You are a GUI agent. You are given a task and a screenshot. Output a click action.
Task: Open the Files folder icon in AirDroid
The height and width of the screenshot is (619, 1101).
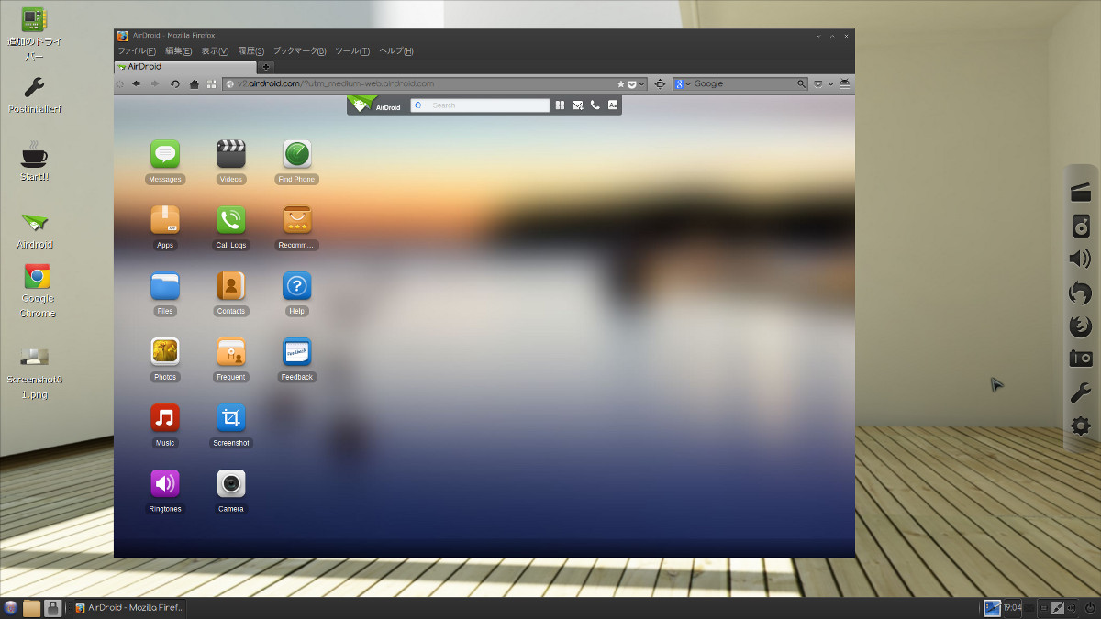click(165, 285)
